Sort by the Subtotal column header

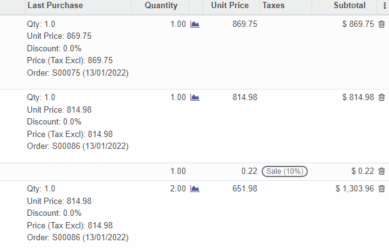click(x=349, y=6)
